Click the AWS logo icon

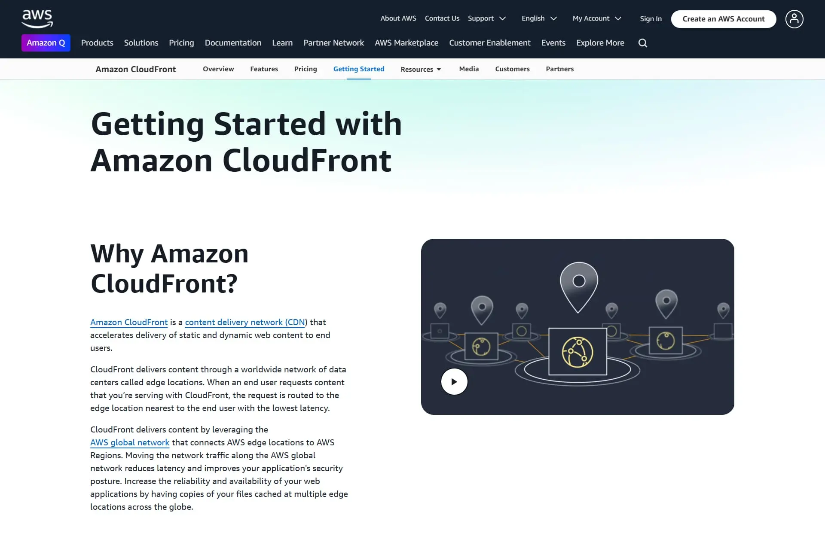(x=37, y=19)
